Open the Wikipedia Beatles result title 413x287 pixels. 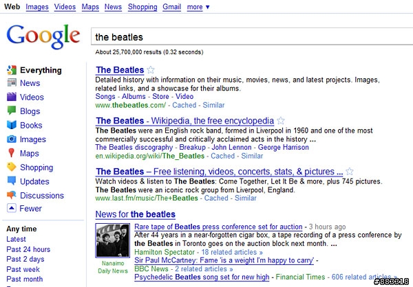(184, 121)
